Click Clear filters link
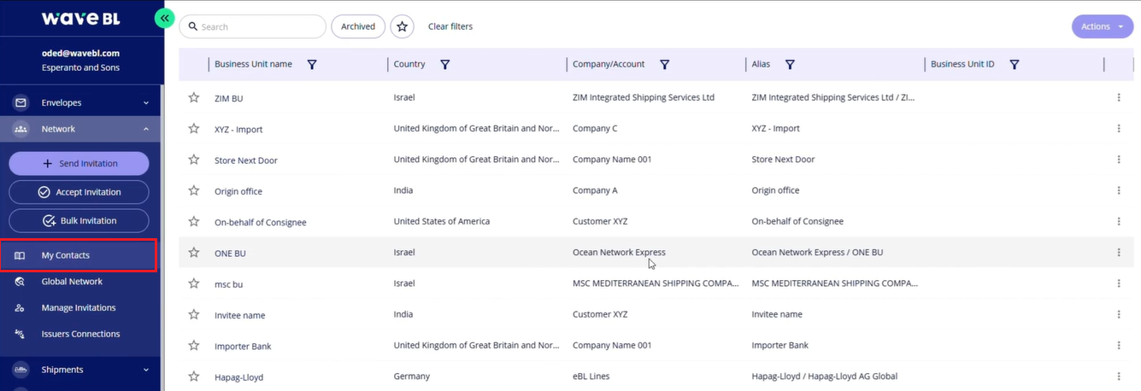The width and height of the screenshot is (1141, 391). tap(450, 26)
